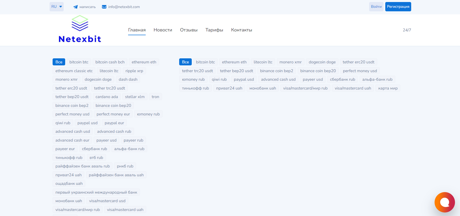Pick первый украинский международный банк filter
The width and height of the screenshot is (460, 216).
pyautogui.click(x=96, y=192)
